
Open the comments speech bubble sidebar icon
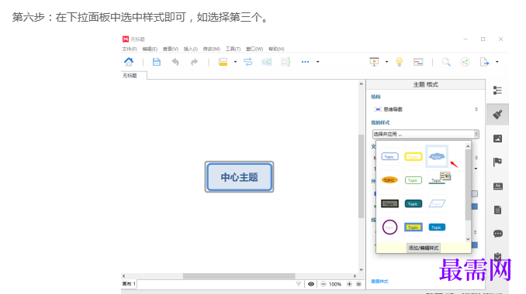tap(498, 234)
